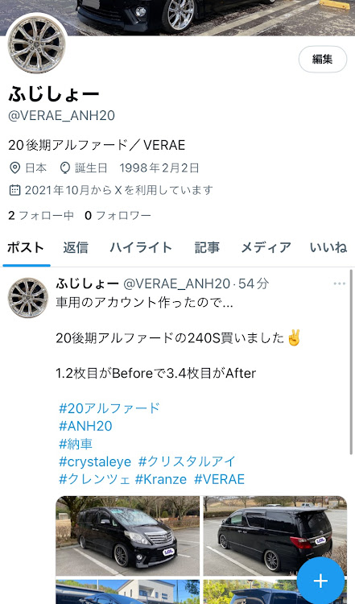Select the いいね tab
This screenshot has height=604, width=355.
pyautogui.click(x=328, y=247)
